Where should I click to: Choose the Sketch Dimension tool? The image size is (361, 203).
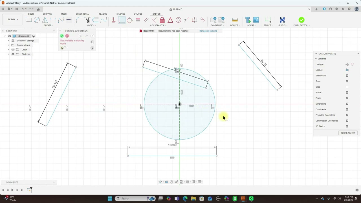[53, 20]
